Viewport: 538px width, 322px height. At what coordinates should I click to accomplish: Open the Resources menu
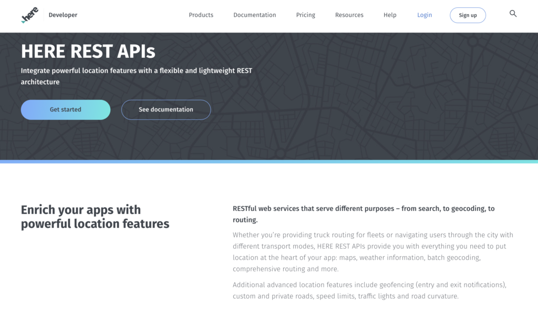349,15
